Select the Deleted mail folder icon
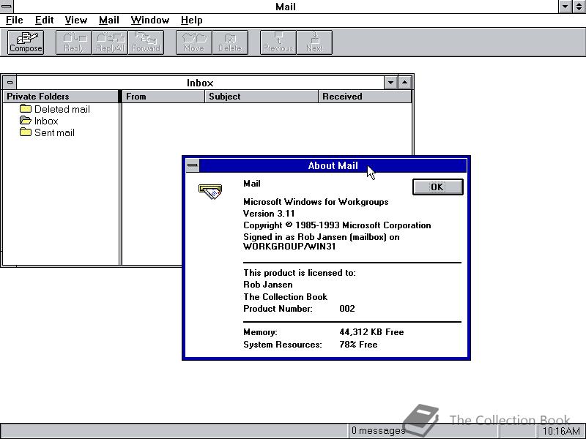 click(26, 108)
